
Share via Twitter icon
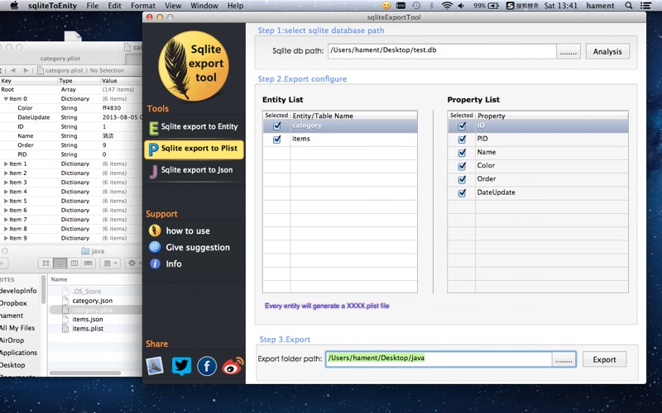click(181, 366)
